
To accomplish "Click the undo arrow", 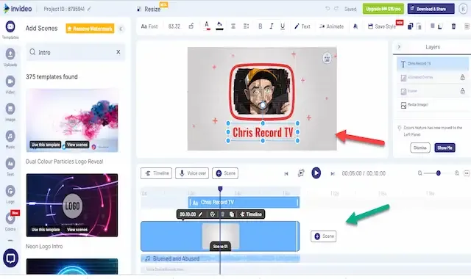I will tap(327, 9).
